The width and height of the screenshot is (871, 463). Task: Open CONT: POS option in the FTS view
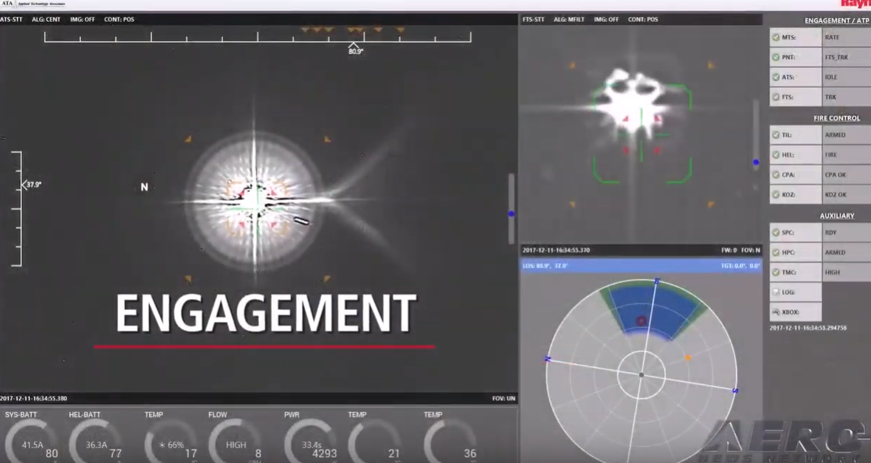(643, 19)
